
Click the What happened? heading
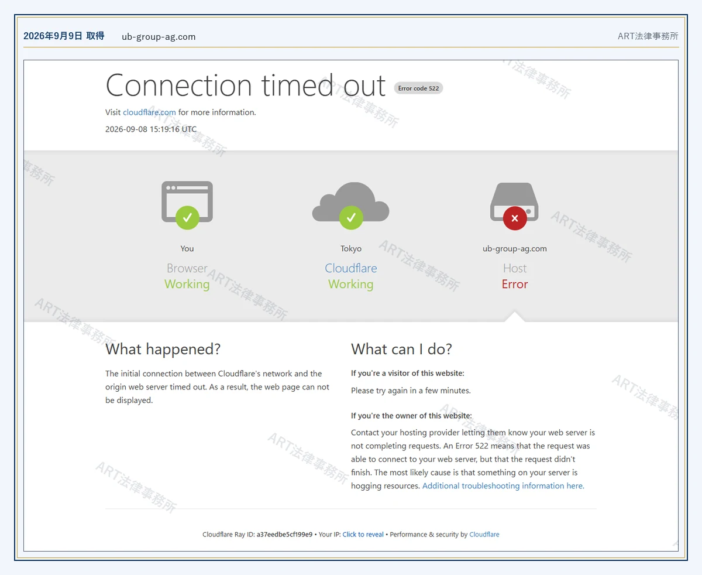coord(163,350)
